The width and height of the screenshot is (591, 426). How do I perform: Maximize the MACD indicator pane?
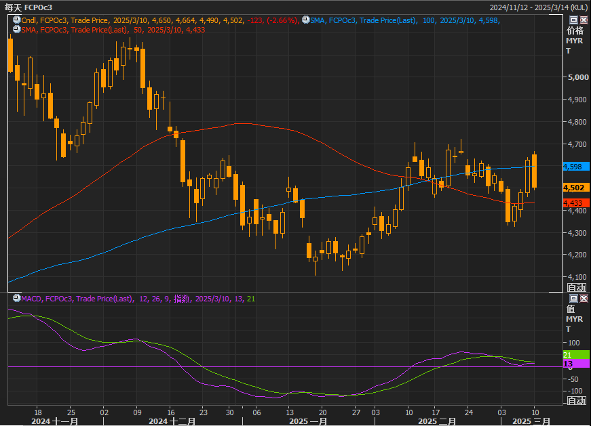(574, 299)
